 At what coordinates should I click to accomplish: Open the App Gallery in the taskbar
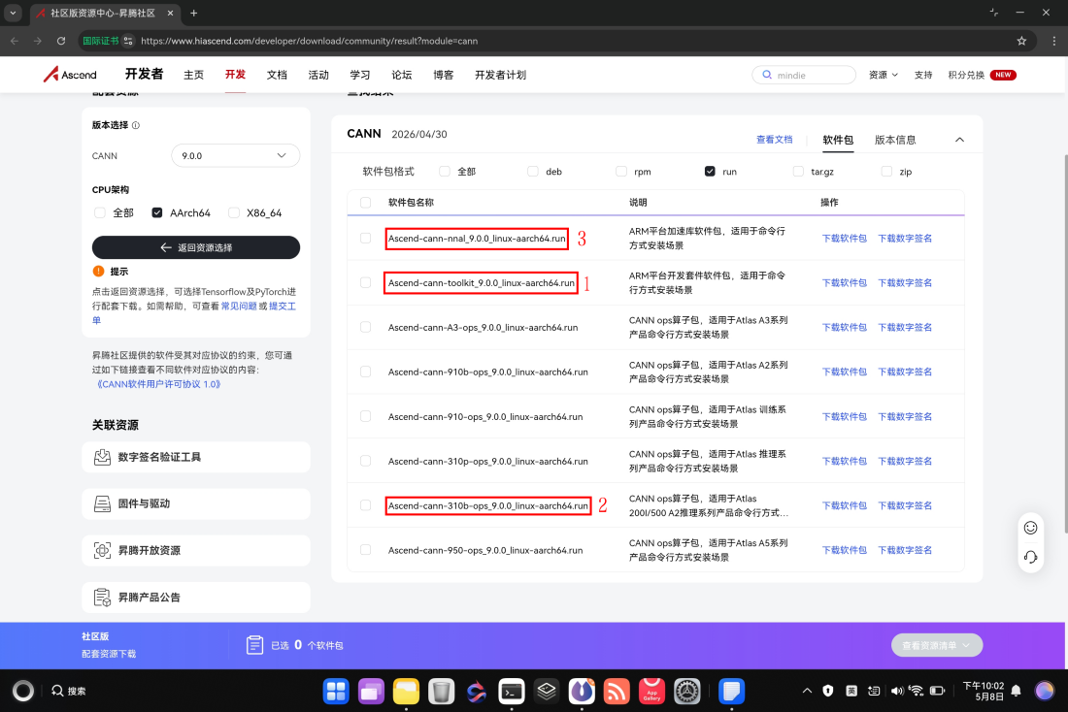651,692
